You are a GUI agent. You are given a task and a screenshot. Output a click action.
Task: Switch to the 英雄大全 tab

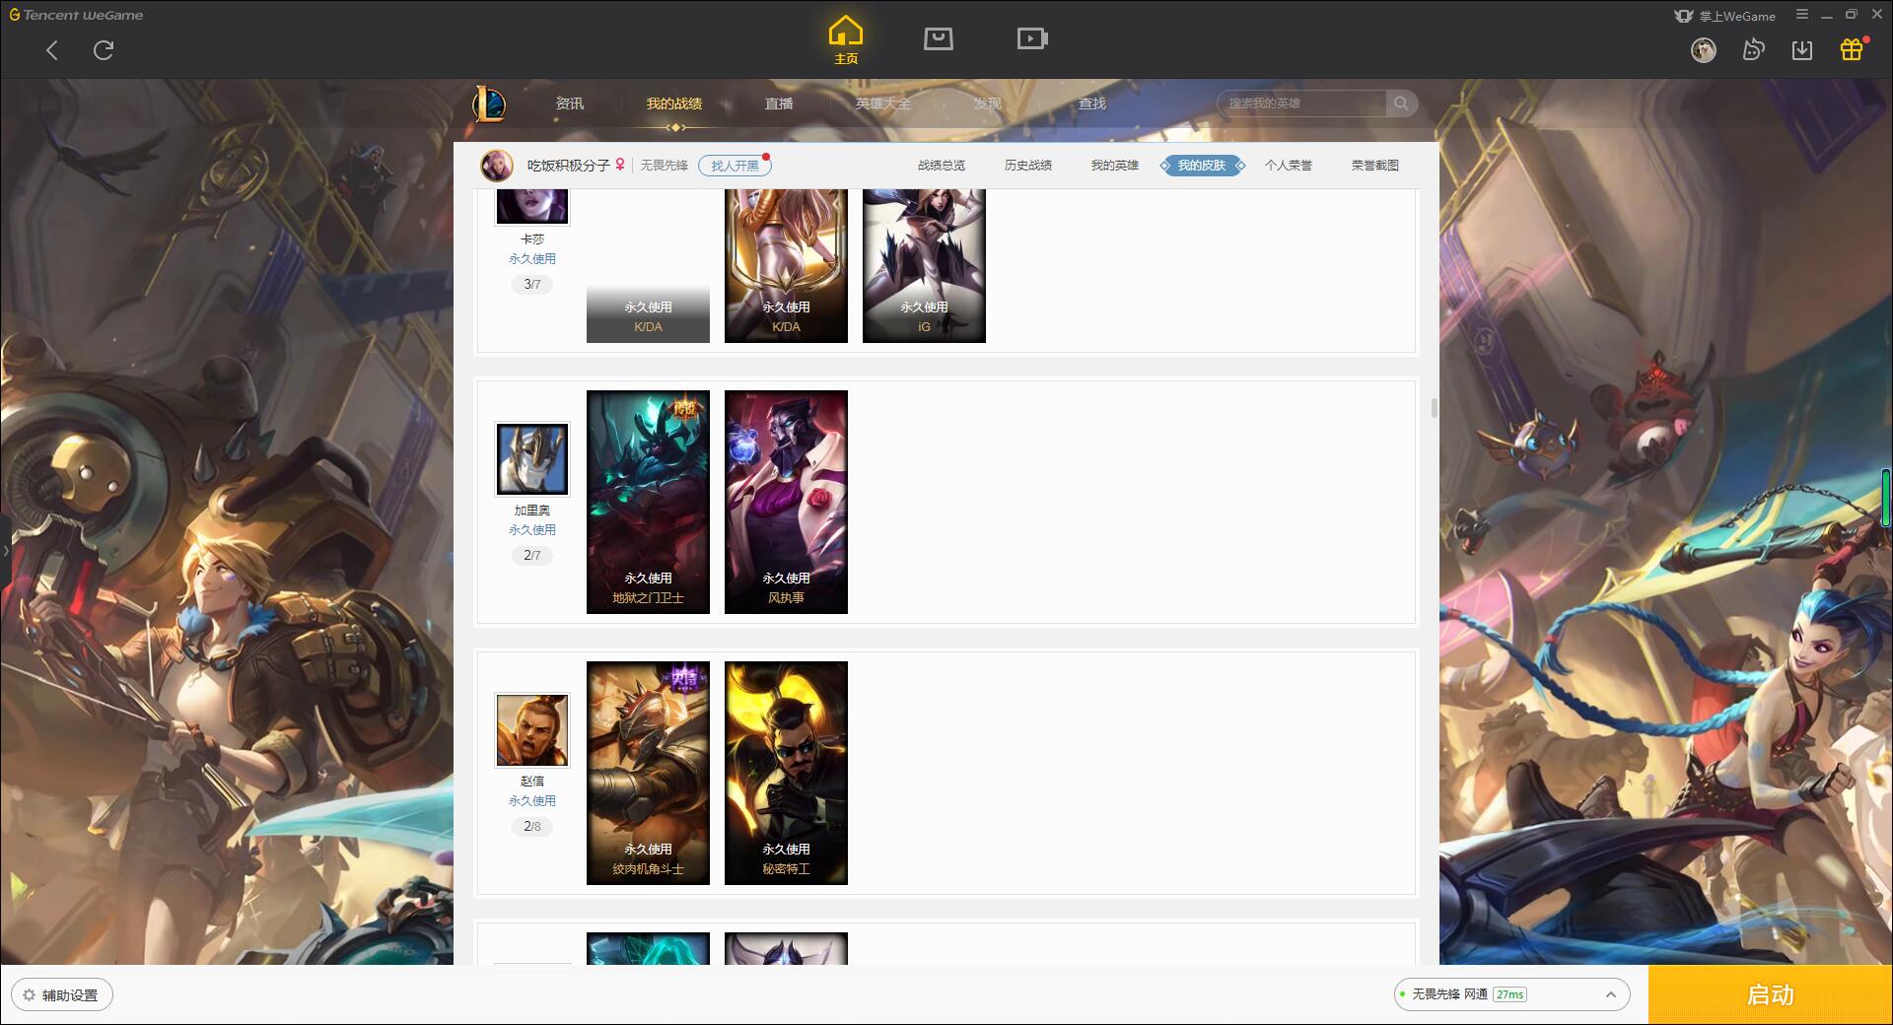pos(883,103)
